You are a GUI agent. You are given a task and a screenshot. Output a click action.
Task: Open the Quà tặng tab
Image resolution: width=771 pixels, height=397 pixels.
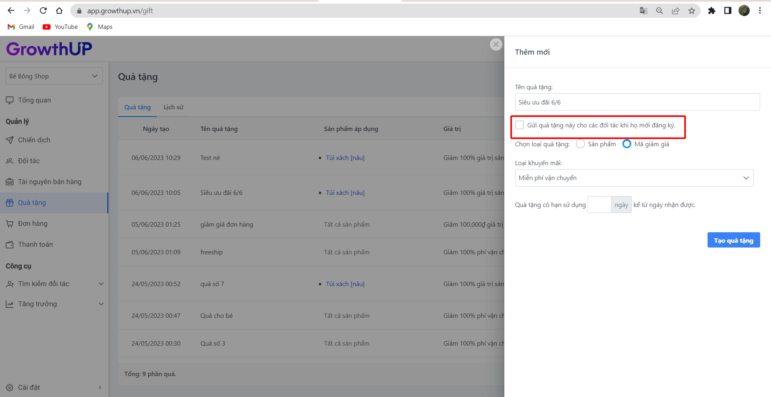pos(137,107)
